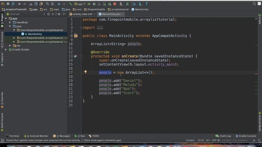Click the UTF-8 encoding selector in status bar

point(216,140)
